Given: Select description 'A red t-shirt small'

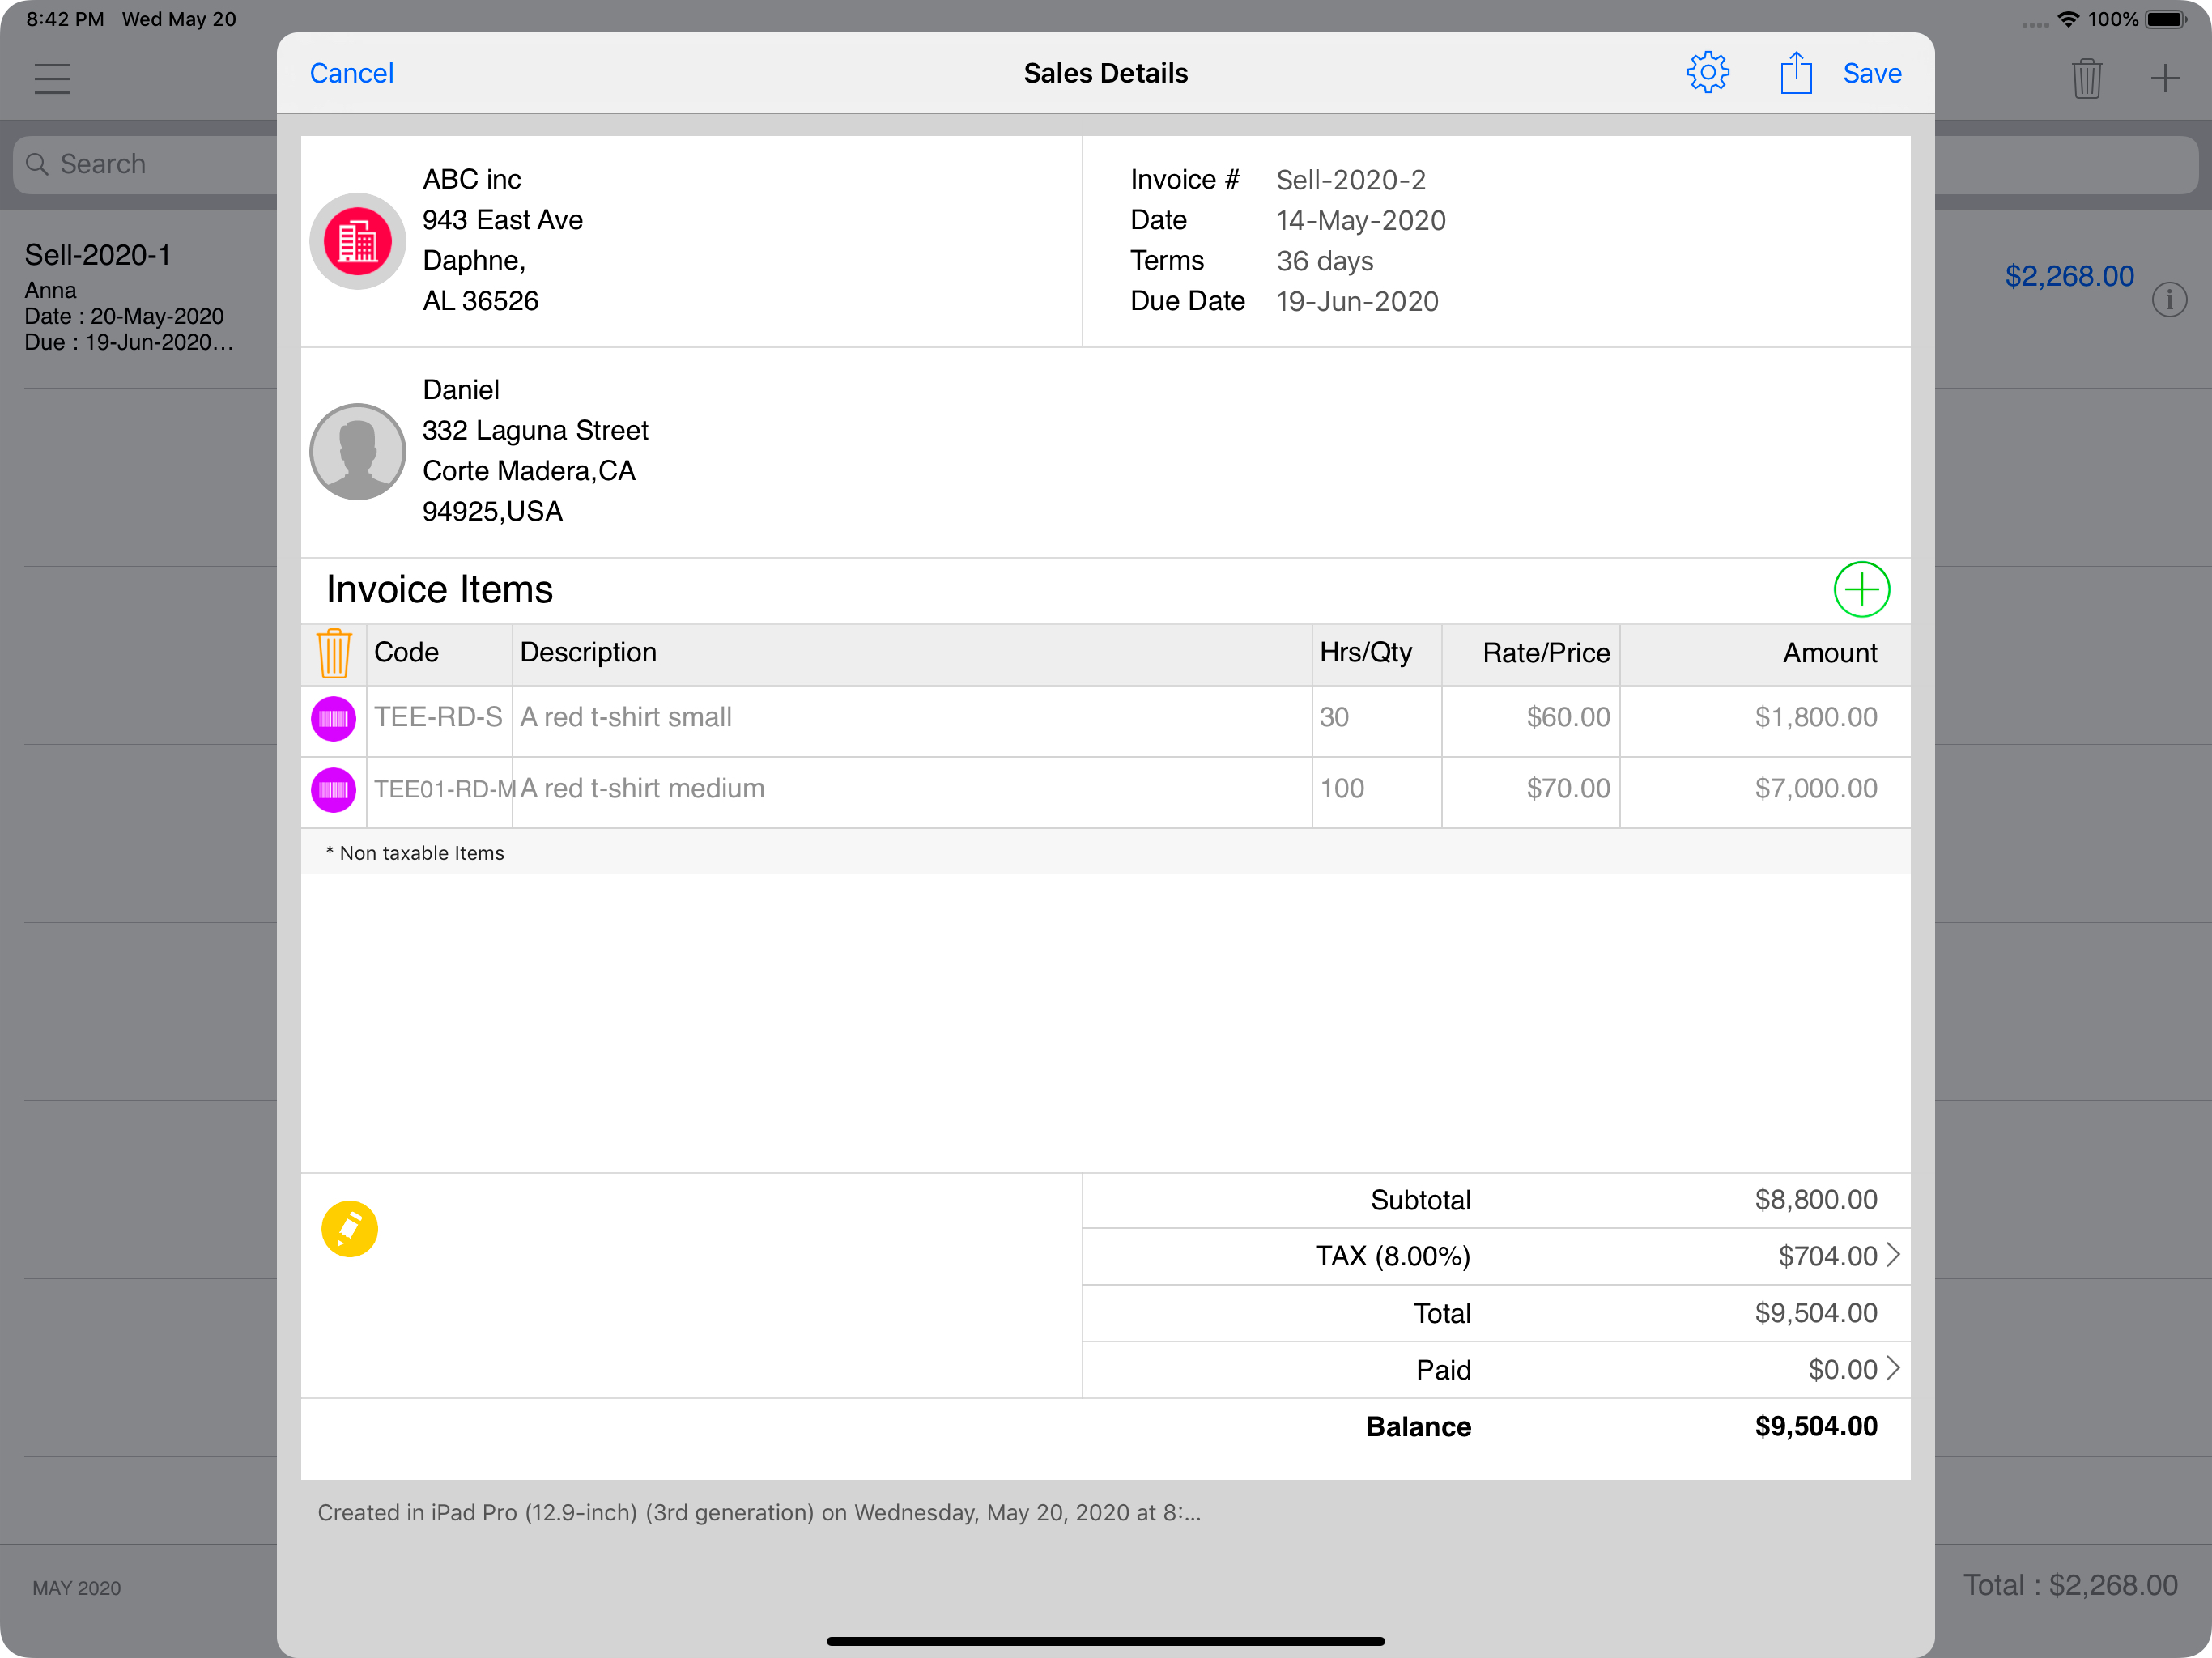Looking at the screenshot, I should [x=911, y=718].
